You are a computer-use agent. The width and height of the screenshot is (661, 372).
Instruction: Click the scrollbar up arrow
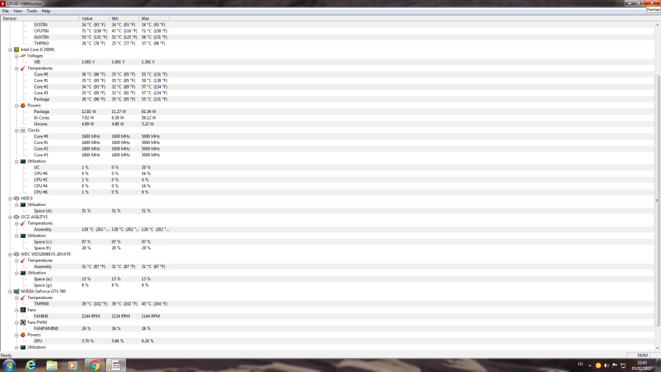pos(657,25)
